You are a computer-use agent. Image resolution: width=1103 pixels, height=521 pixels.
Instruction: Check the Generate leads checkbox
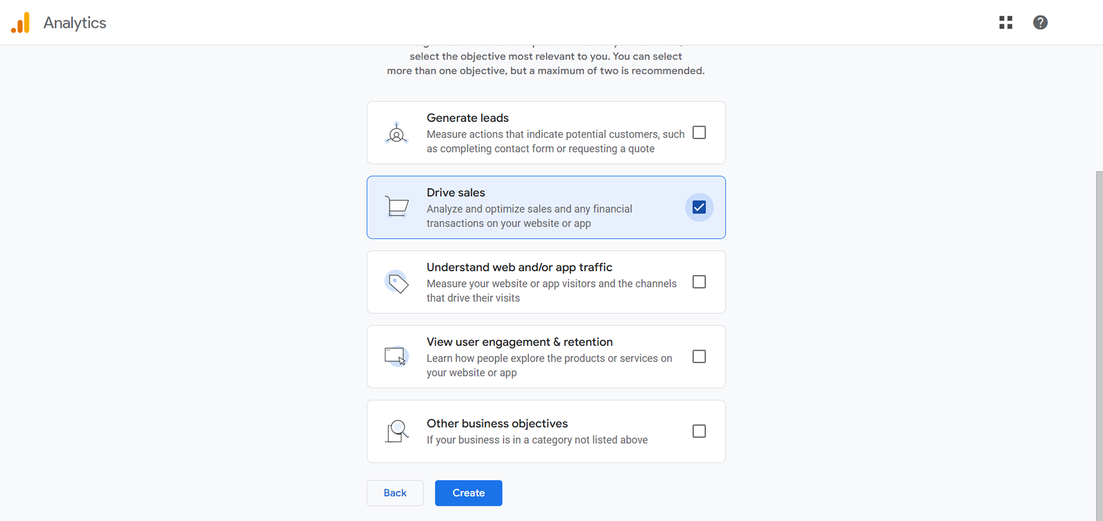(x=699, y=133)
